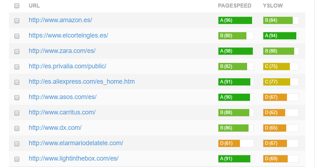Tick the zara.com row checkbox
The width and height of the screenshot is (315, 167).
(x=17, y=51)
